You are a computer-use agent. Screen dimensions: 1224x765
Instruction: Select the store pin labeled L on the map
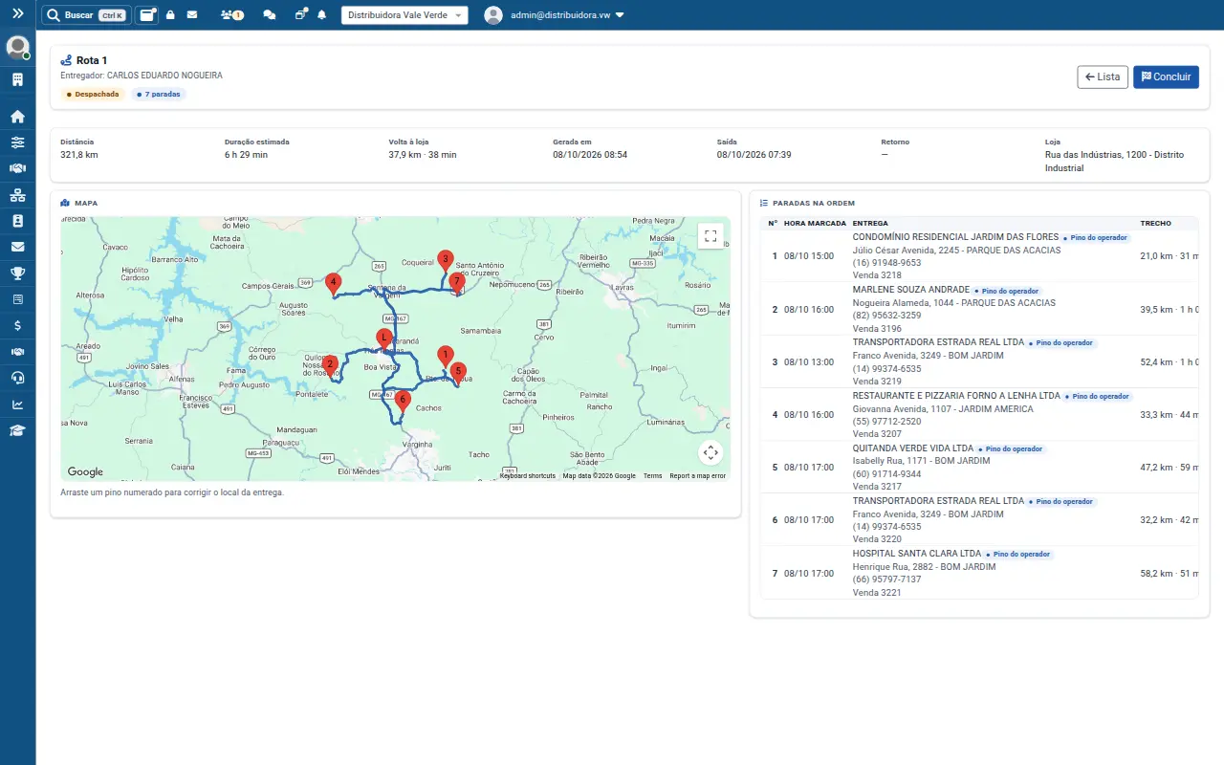point(383,339)
